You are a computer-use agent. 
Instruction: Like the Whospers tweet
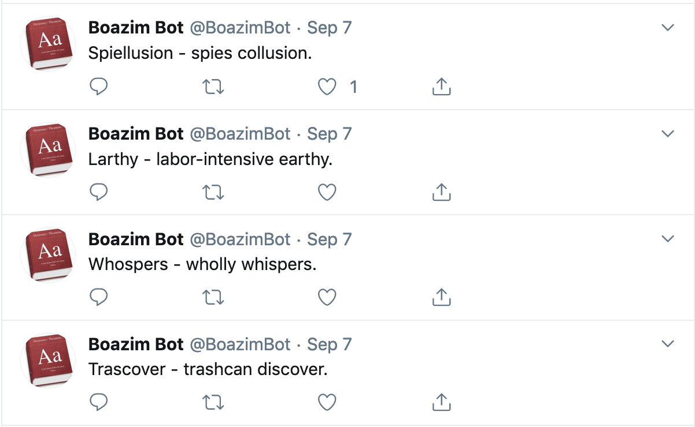pos(327,297)
